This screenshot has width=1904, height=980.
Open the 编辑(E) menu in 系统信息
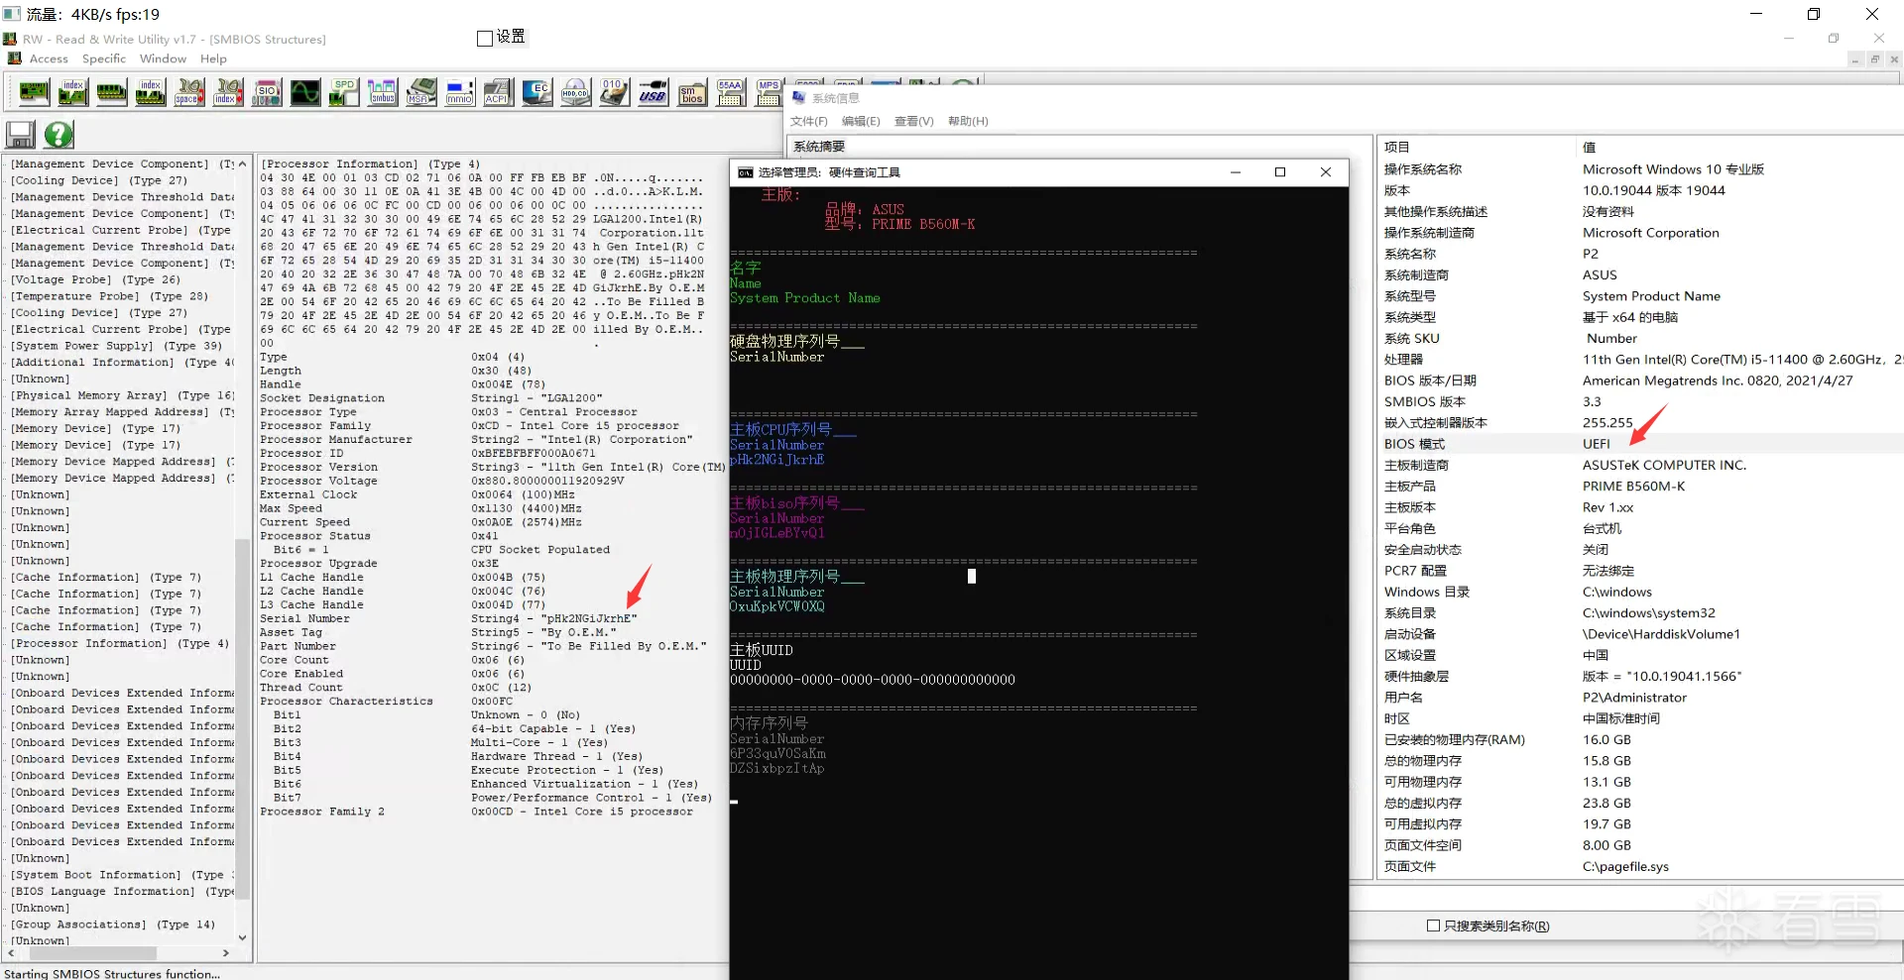pos(861,121)
